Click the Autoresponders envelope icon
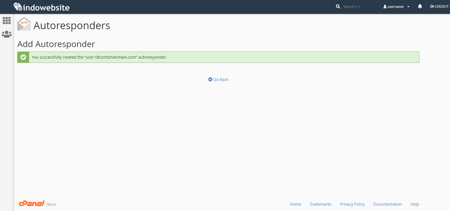This screenshot has width=450, height=211. 24,24
